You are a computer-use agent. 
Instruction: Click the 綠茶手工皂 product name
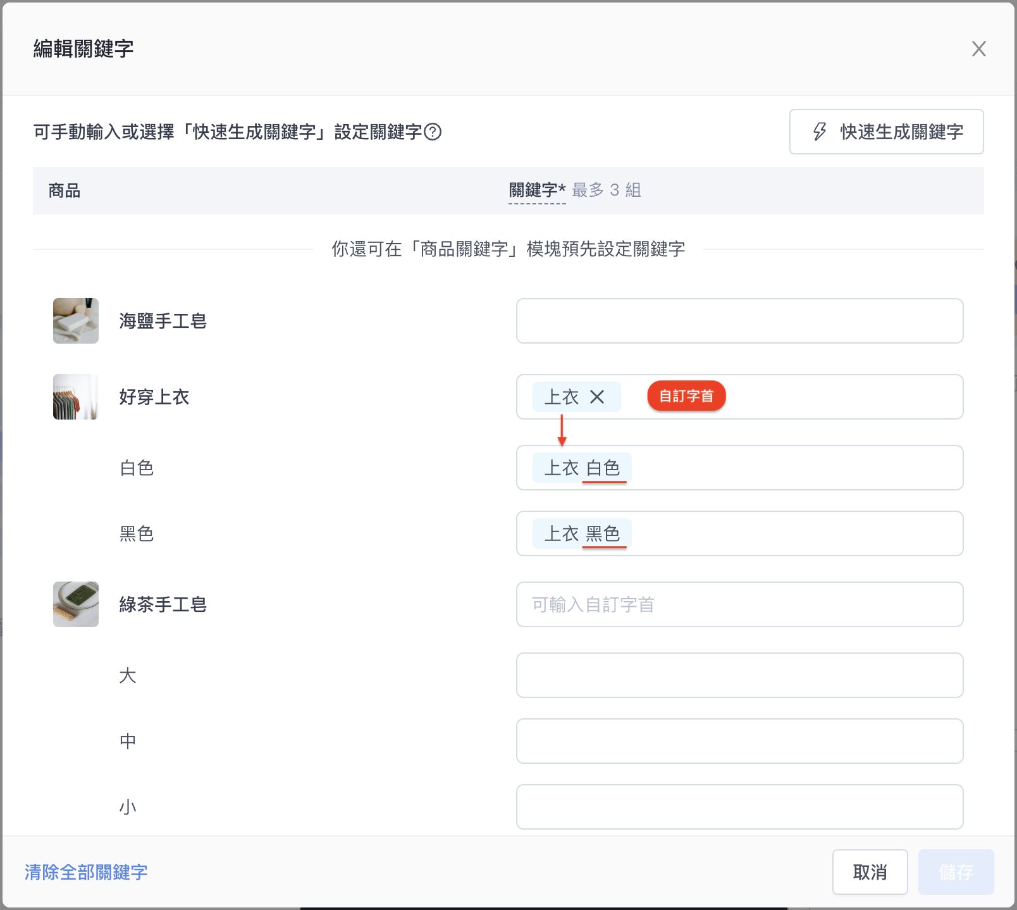[x=163, y=604]
